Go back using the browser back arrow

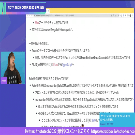[27, 16]
